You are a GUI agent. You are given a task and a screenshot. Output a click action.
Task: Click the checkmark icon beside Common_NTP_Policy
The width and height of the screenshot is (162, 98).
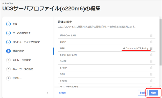[124, 48]
